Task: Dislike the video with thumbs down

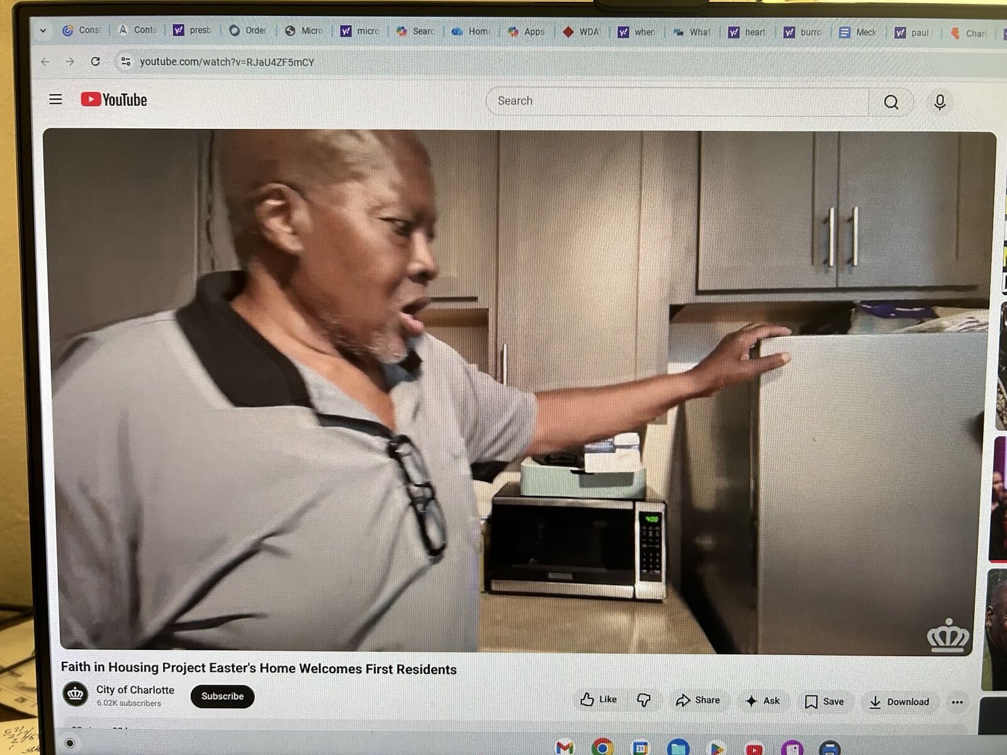Action: pyautogui.click(x=644, y=700)
